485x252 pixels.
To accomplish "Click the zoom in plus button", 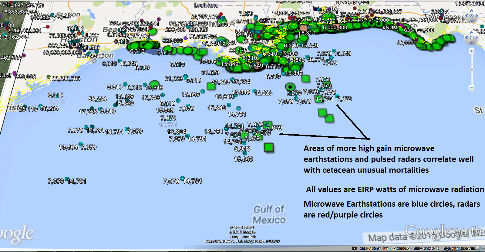I will click(x=472, y=51).
